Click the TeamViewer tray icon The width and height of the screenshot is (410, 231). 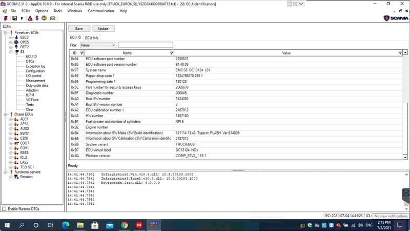pos(331,225)
